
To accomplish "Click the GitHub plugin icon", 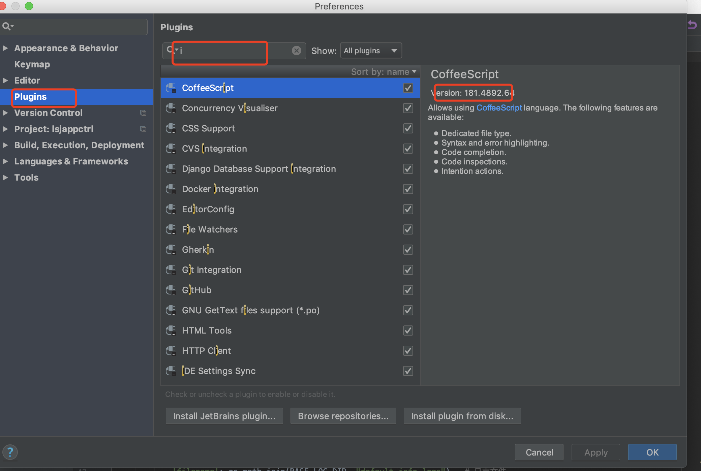I will [x=171, y=290].
